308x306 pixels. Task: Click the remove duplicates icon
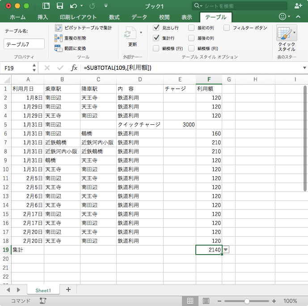59,38
